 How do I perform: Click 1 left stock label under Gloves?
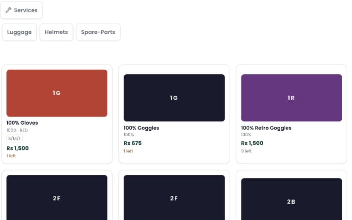click(11, 156)
